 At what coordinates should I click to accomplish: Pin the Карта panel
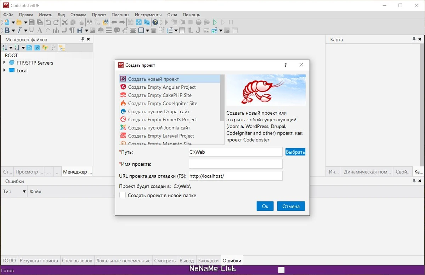click(x=414, y=39)
